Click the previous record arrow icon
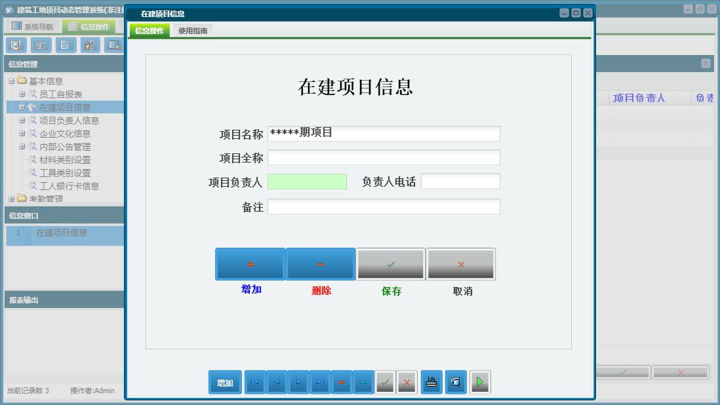This screenshot has height=405, width=720. coord(276,382)
